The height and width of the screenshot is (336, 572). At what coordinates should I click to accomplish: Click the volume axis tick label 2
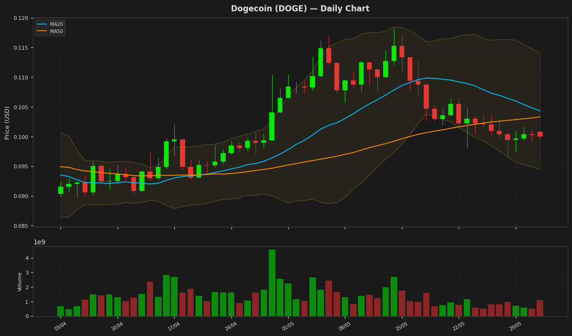click(x=27, y=287)
